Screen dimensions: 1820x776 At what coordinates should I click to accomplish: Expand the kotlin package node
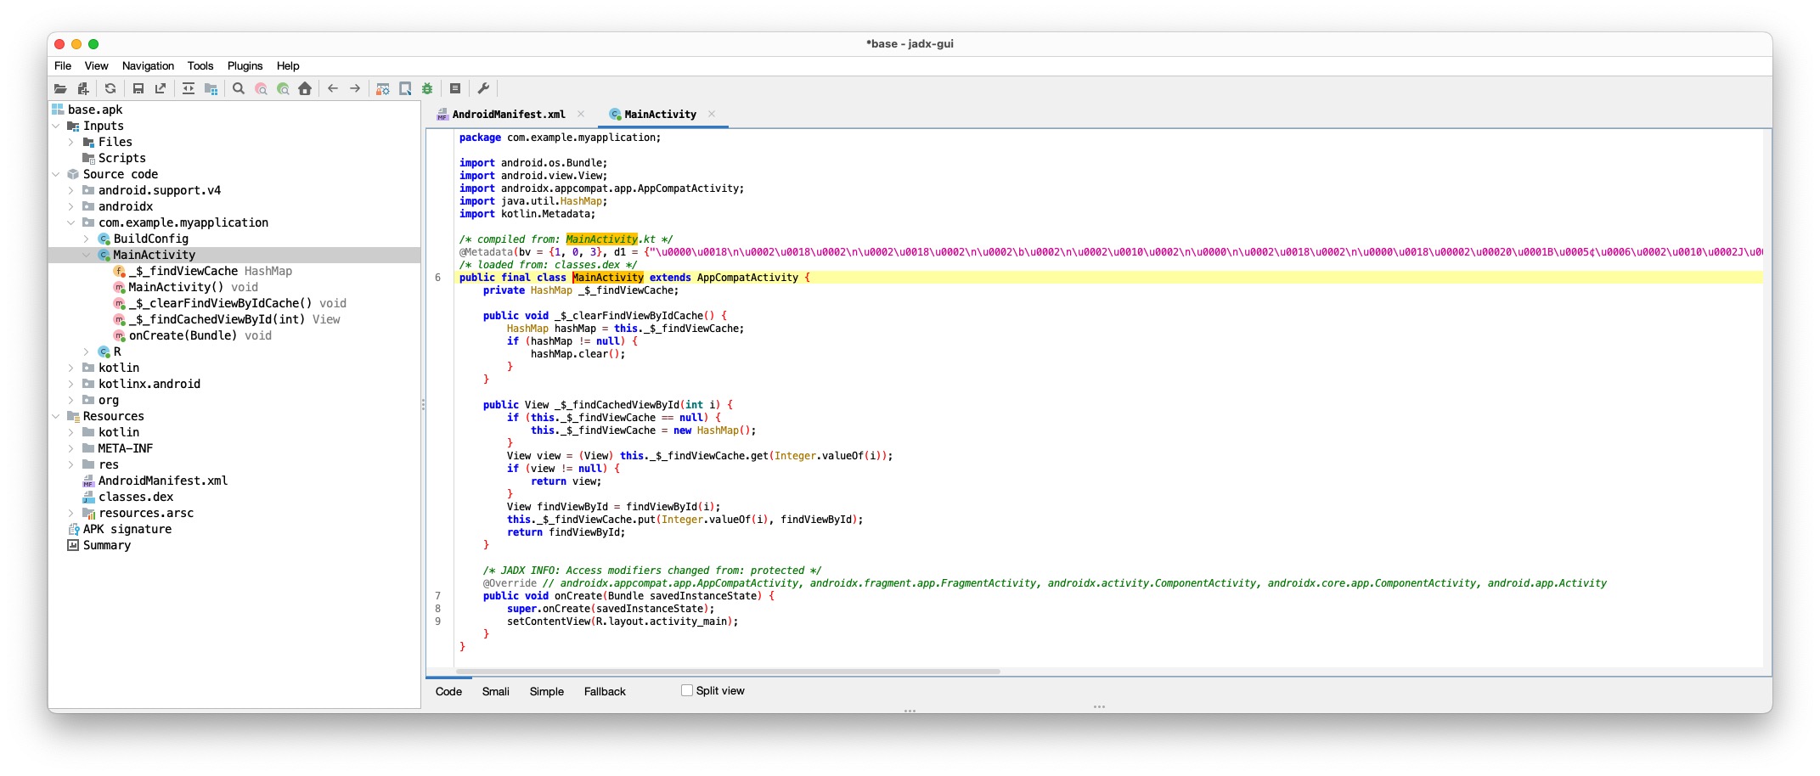pyautogui.click(x=70, y=368)
